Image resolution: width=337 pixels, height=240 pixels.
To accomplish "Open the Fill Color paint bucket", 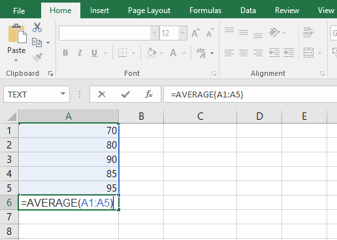I will coord(152,53).
